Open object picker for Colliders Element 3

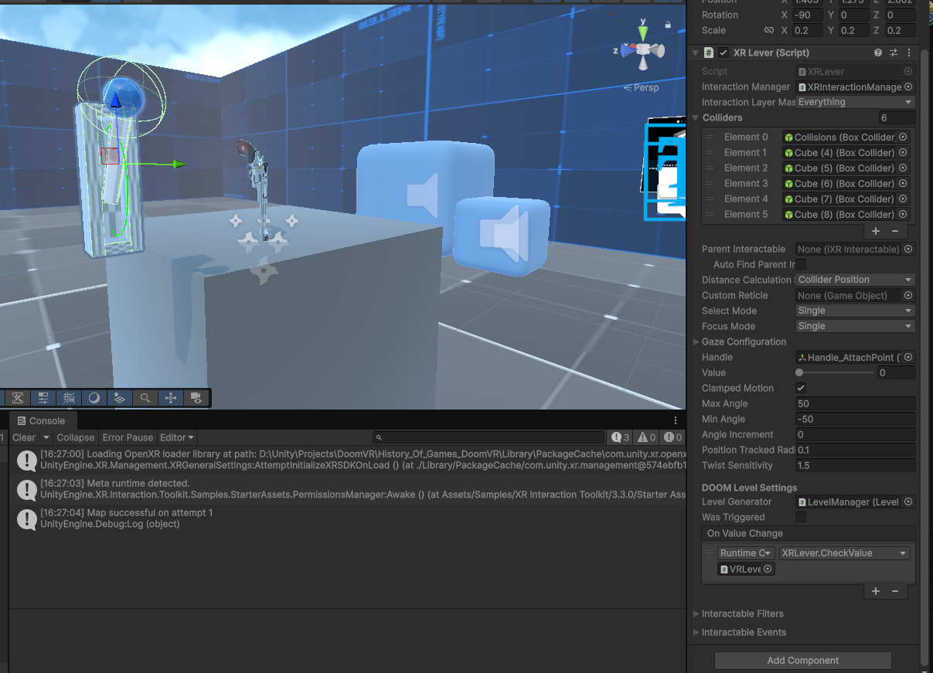(903, 183)
